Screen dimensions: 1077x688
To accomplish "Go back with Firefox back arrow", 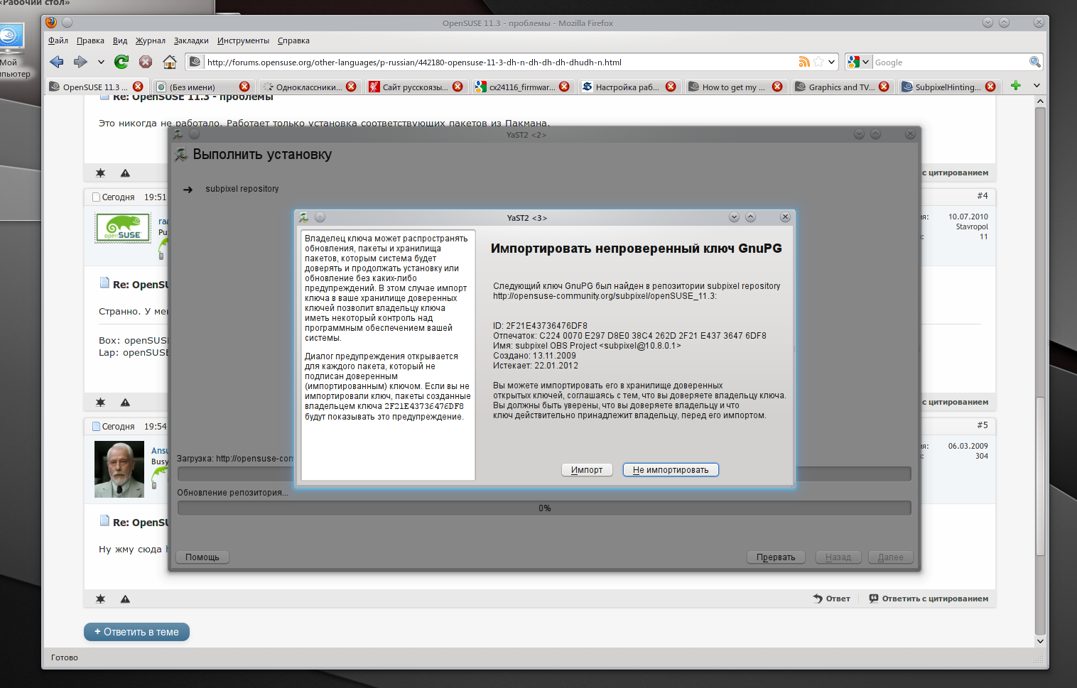I will (57, 62).
